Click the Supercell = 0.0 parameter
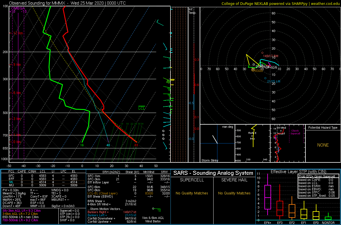This screenshot has height=225, width=341. click(70, 211)
